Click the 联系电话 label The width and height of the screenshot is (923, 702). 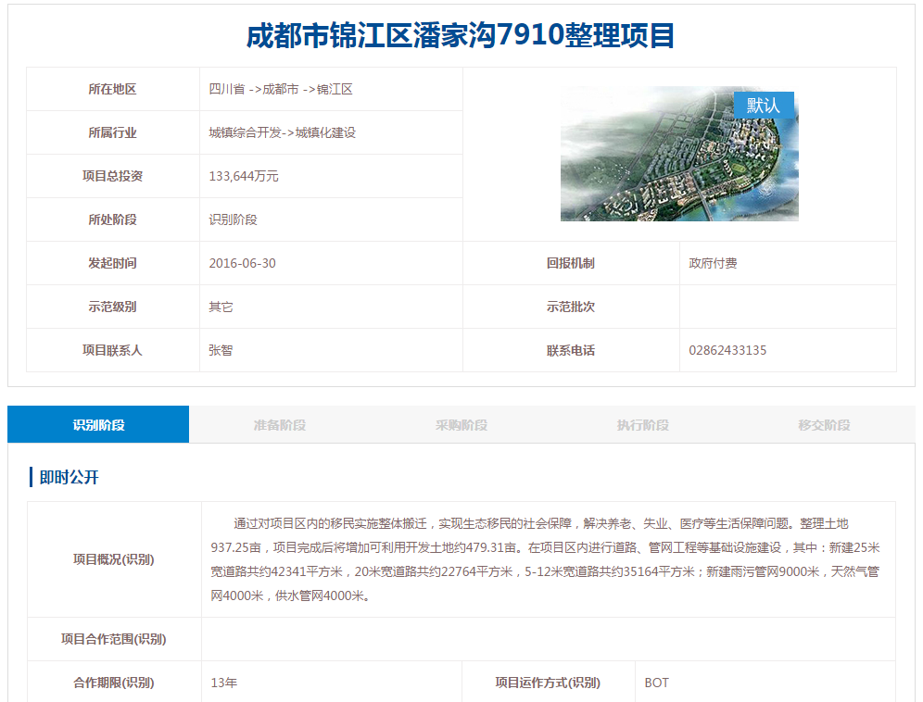(x=571, y=351)
